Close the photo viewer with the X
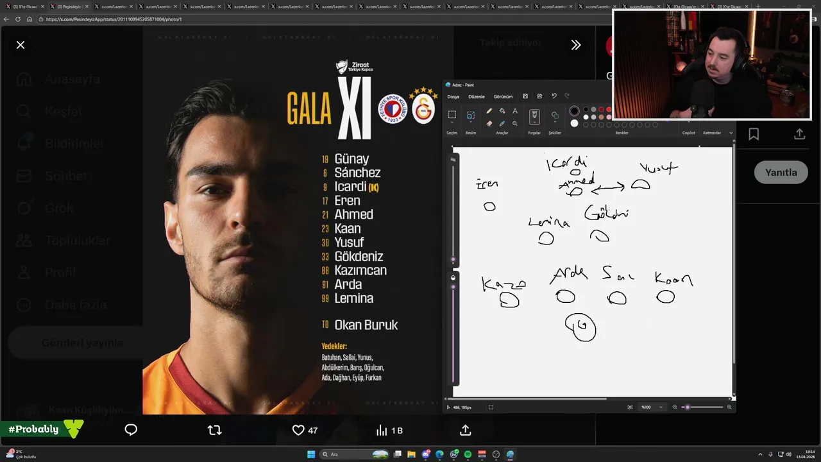 point(21,45)
